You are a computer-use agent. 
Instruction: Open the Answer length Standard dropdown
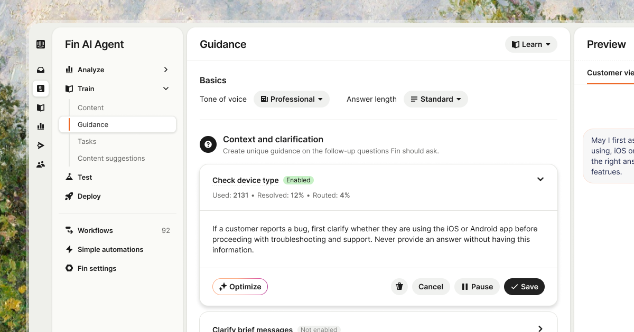click(436, 99)
